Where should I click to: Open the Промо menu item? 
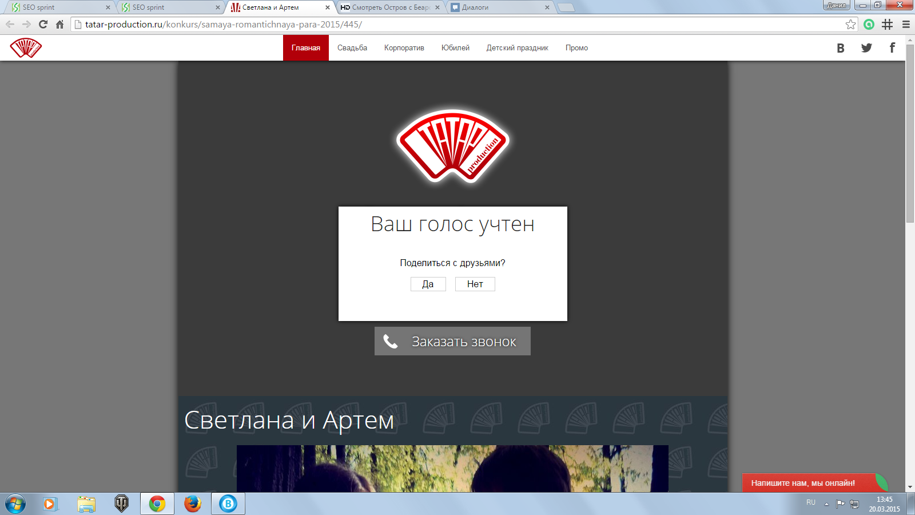pyautogui.click(x=576, y=47)
